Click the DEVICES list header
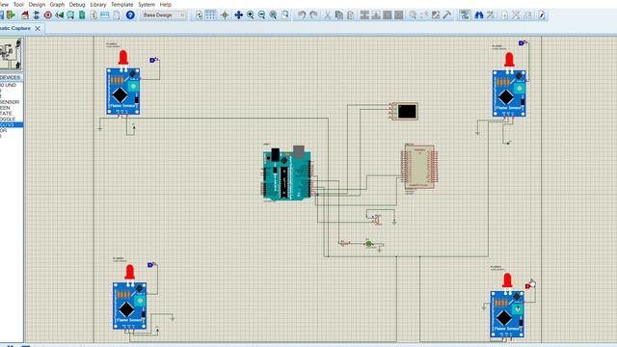 [x=11, y=77]
